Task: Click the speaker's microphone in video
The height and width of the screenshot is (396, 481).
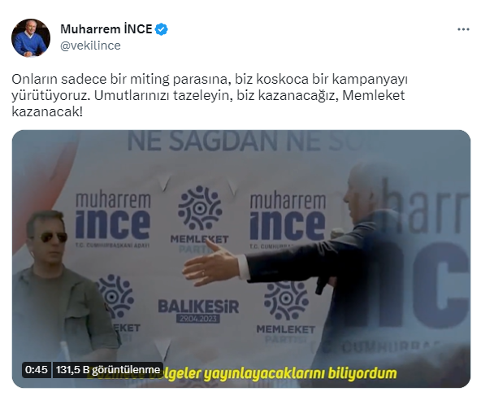Action: pyautogui.click(x=328, y=261)
